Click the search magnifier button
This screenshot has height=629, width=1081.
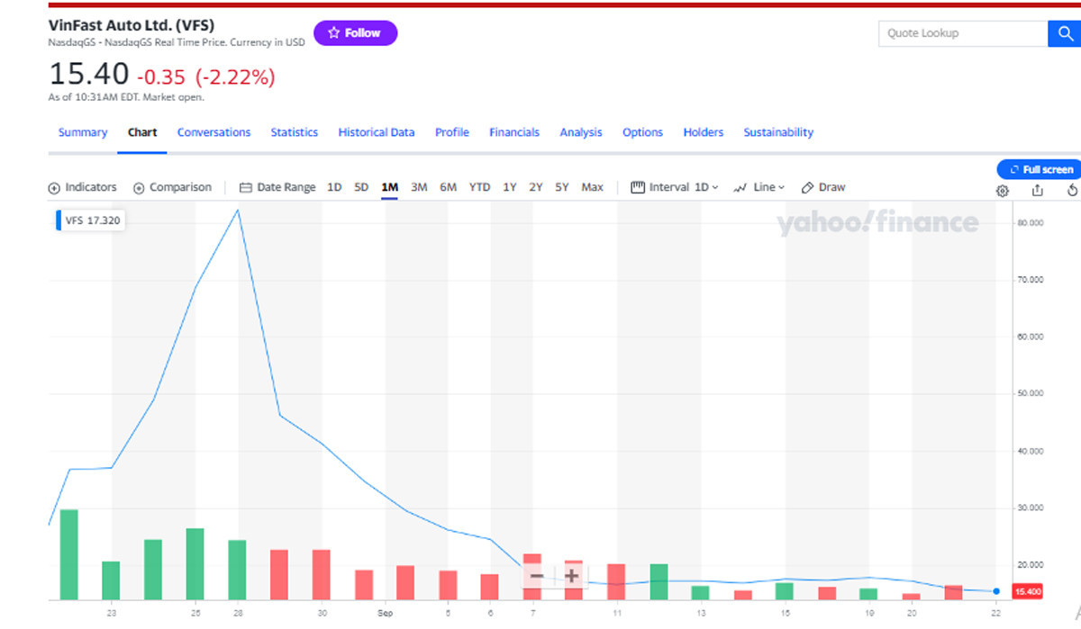(x=1063, y=33)
